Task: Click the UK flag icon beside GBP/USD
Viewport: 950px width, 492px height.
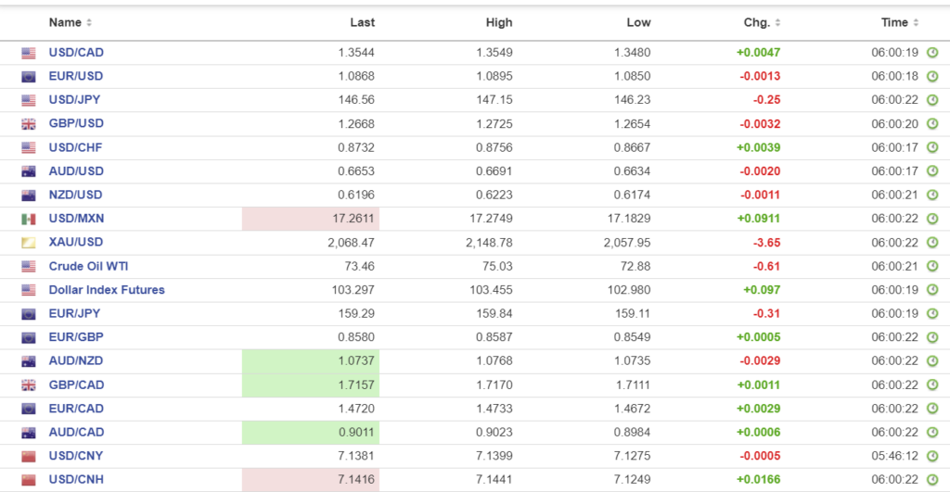Action: [x=29, y=124]
